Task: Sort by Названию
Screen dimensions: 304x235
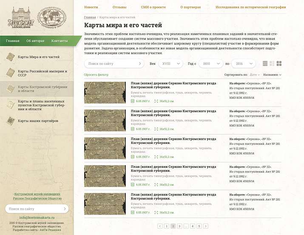Action: [272, 75]
